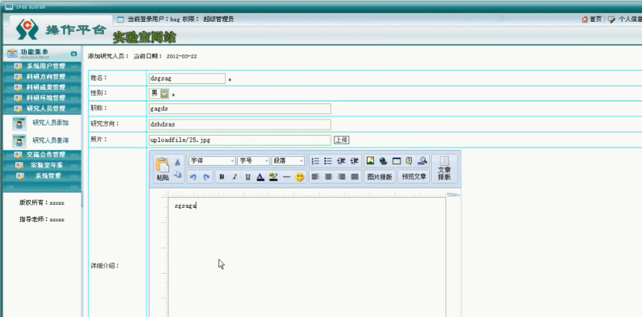
Task: Click the 姓名 name input field
Action: (187, 79)
